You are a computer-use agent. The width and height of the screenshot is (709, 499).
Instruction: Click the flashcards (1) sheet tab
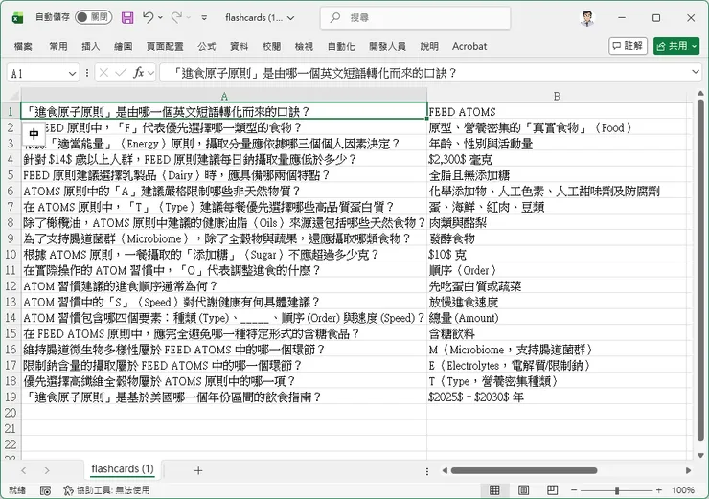pyautogui.click(x=122, y=469)
